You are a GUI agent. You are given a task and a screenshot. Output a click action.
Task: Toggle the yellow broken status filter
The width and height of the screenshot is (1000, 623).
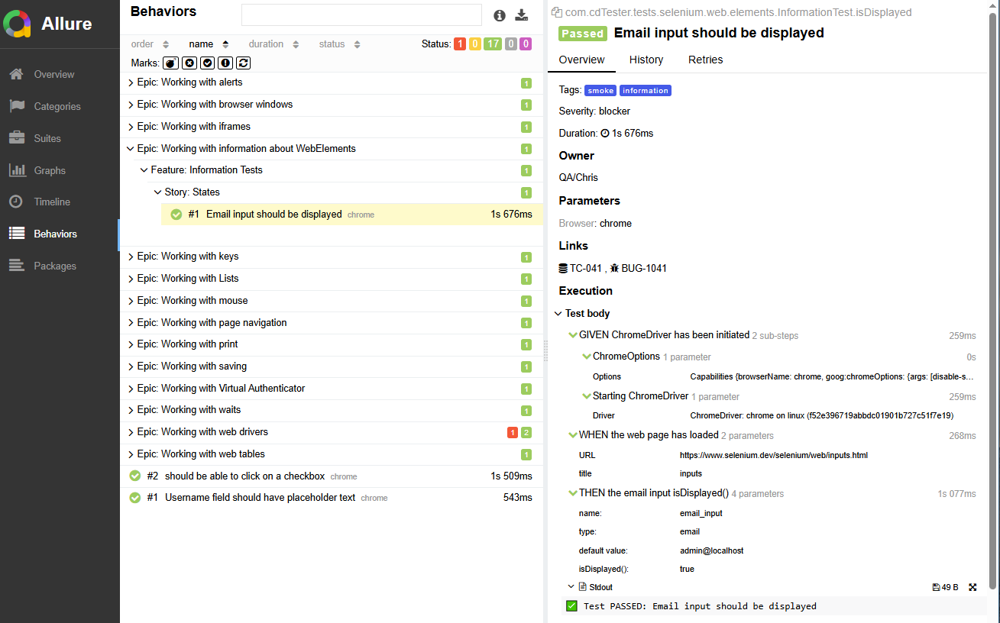click(x=475, y=44)
